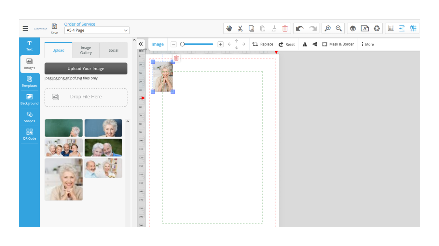Screen dimensions: 439x246
Task: Expand the More options menu
Action: (367, 44)
